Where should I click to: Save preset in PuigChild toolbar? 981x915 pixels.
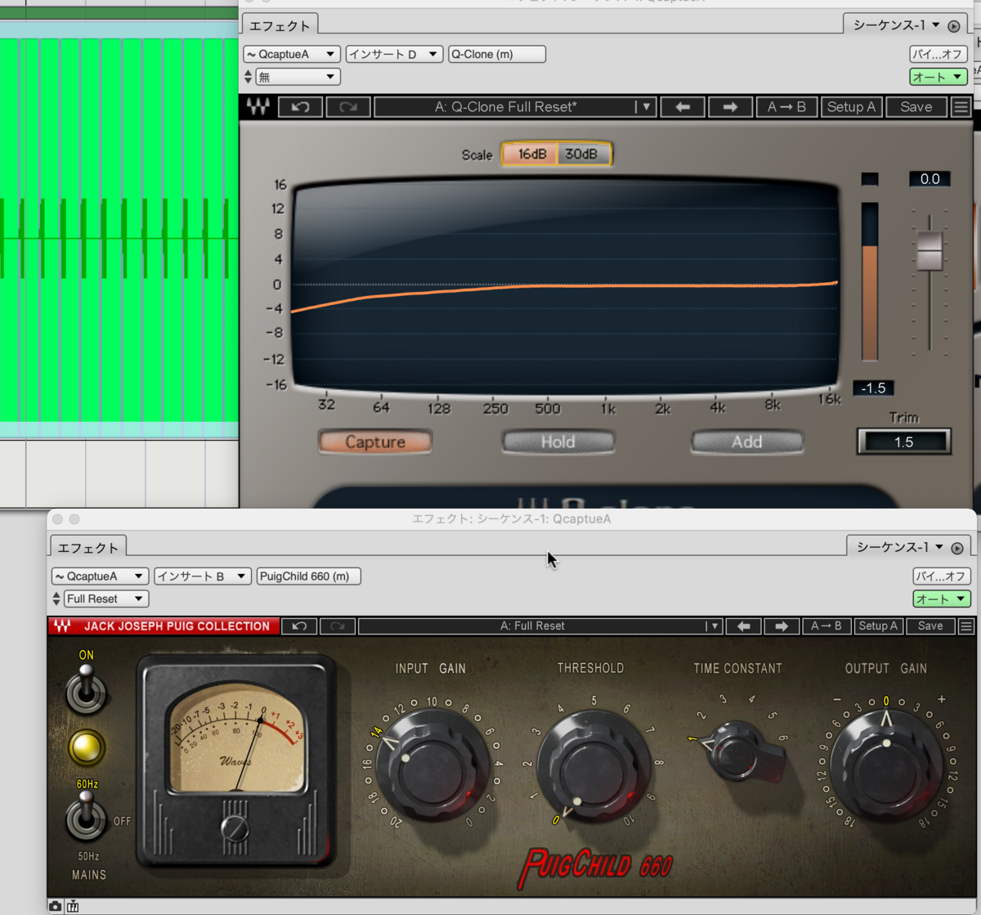pyautogui.click(x=930, y=626)
